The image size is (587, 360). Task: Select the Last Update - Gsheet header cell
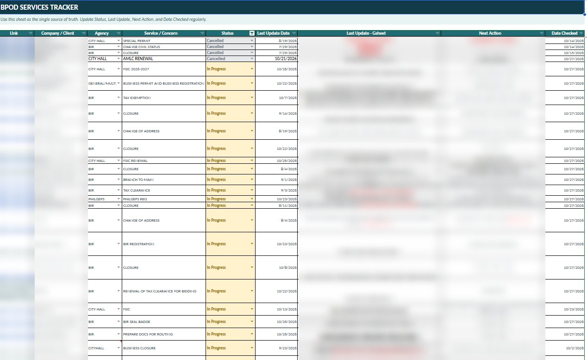click(x=369, y=33)
